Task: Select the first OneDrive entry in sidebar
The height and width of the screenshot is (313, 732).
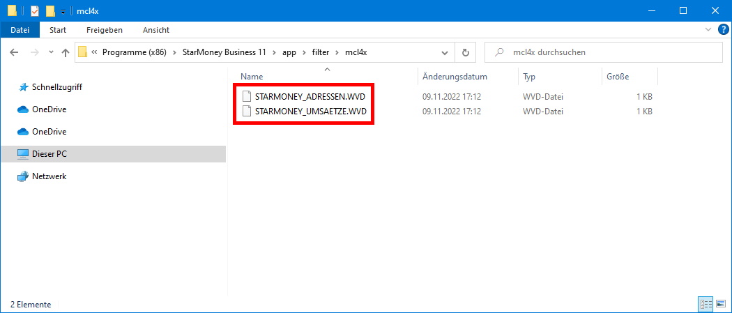Action: (49, 109)
